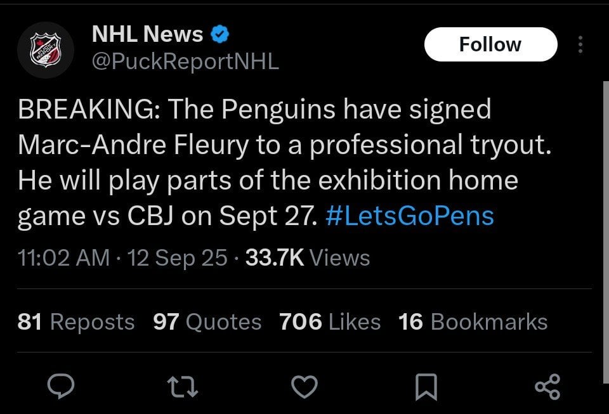Click the bookmark icon under the post
The width and height of the screenshot is (609, 414).
pyautogui.click(x=426, y=384)
